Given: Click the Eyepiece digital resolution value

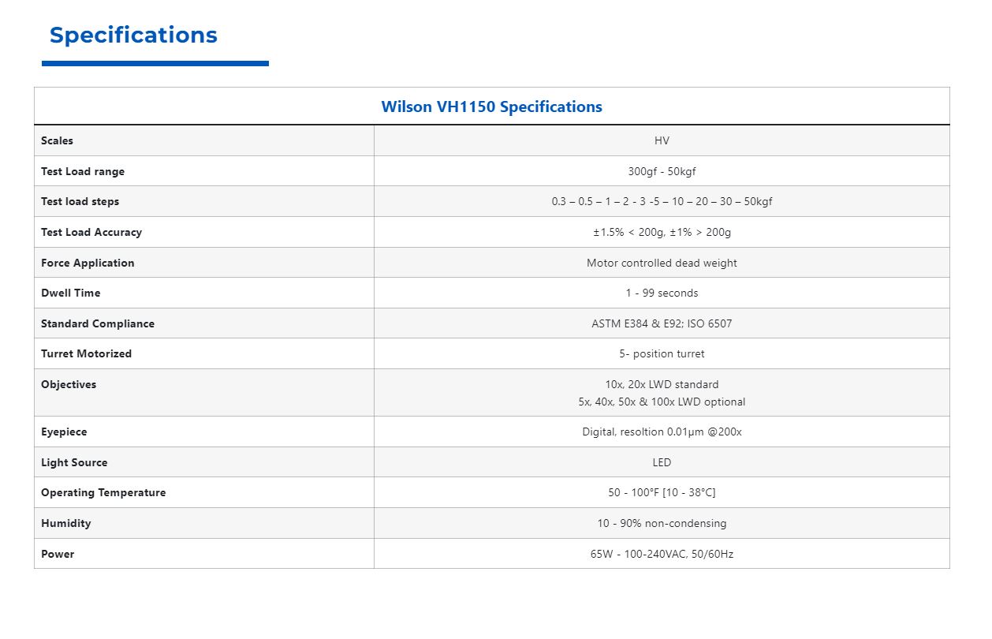Looking at the screenshot, I should click(662, 432).
